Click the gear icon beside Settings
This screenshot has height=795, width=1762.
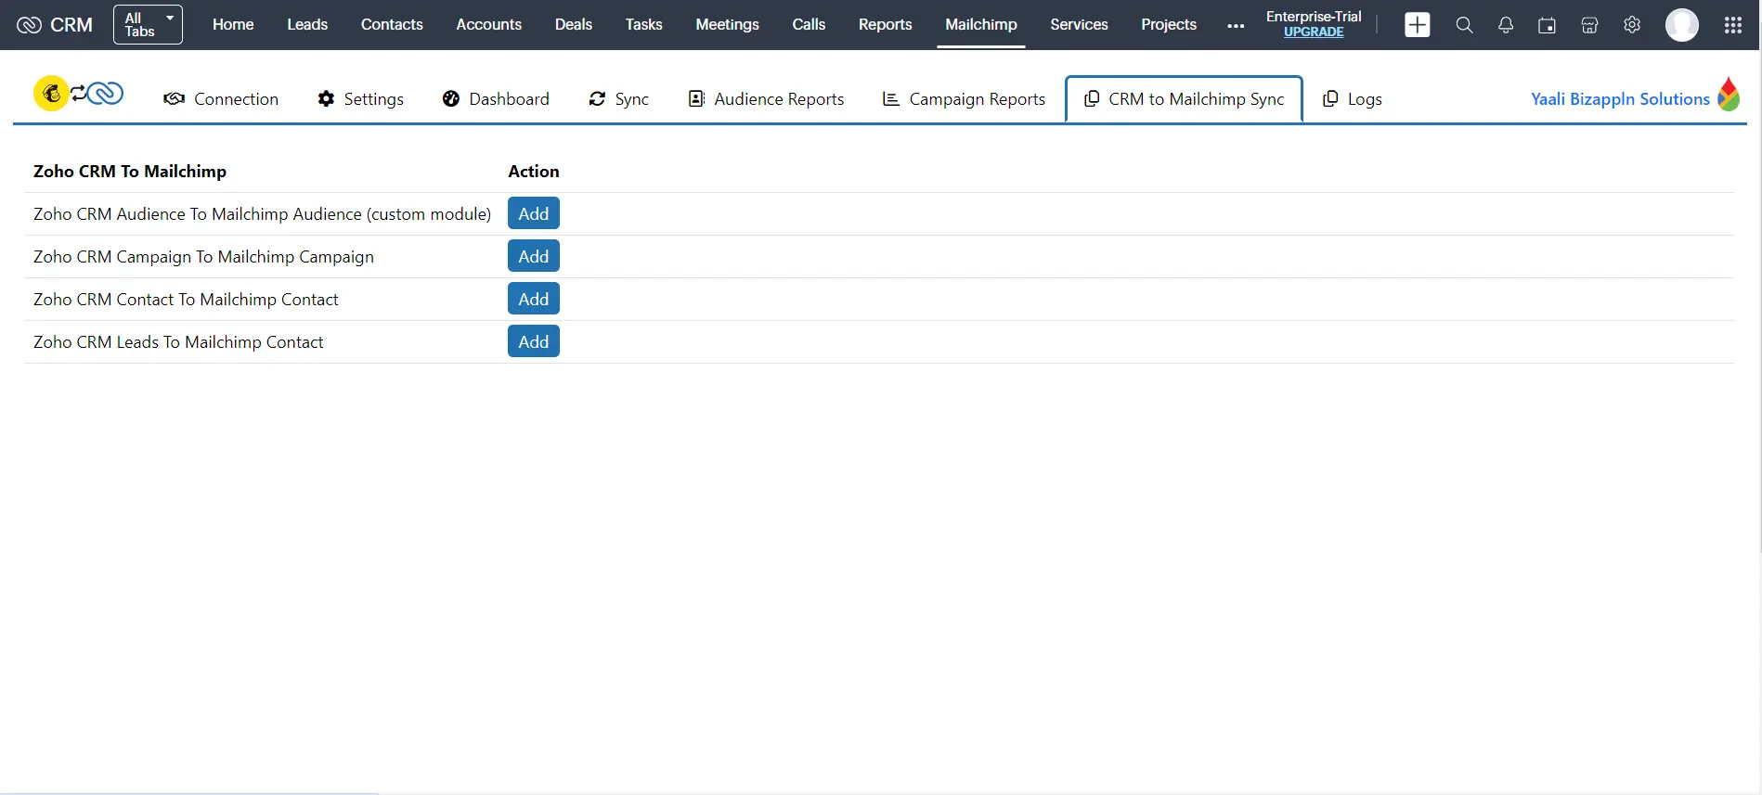pos(326,99)
